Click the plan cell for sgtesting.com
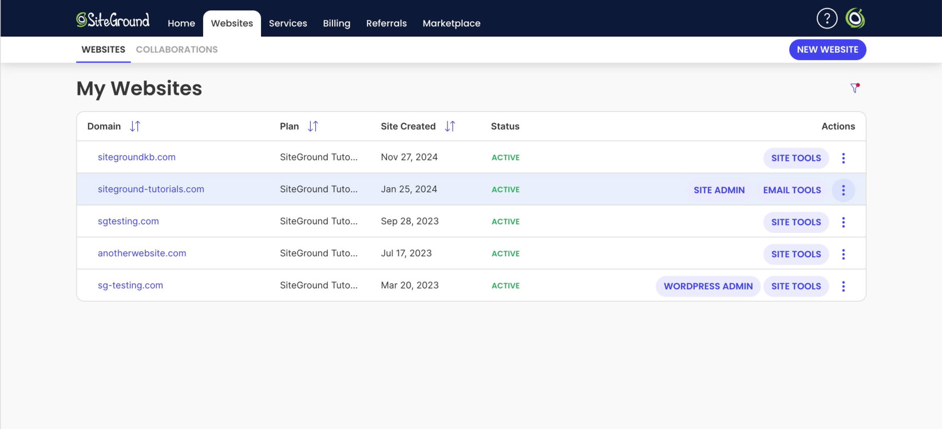942x429 pixels. pyautogui.click(x=319, y=221)
